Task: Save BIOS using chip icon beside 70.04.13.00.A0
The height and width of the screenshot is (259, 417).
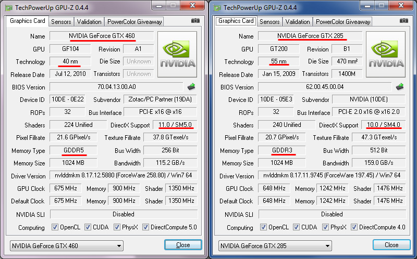Action: [x=191, y=86]
